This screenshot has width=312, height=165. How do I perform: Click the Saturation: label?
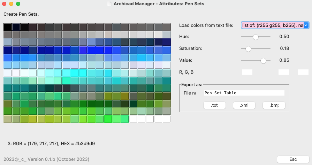coord(190,48)
